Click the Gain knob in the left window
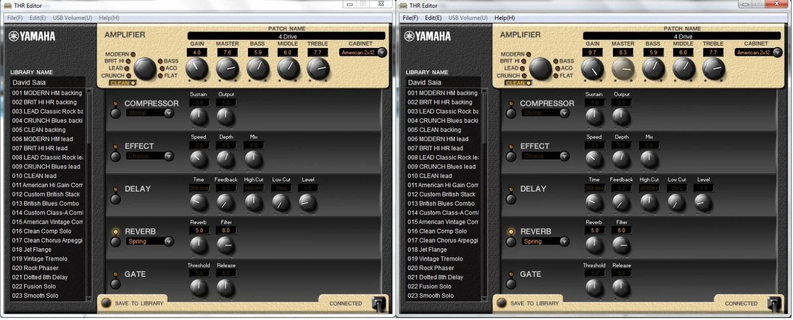 (197, 69)
